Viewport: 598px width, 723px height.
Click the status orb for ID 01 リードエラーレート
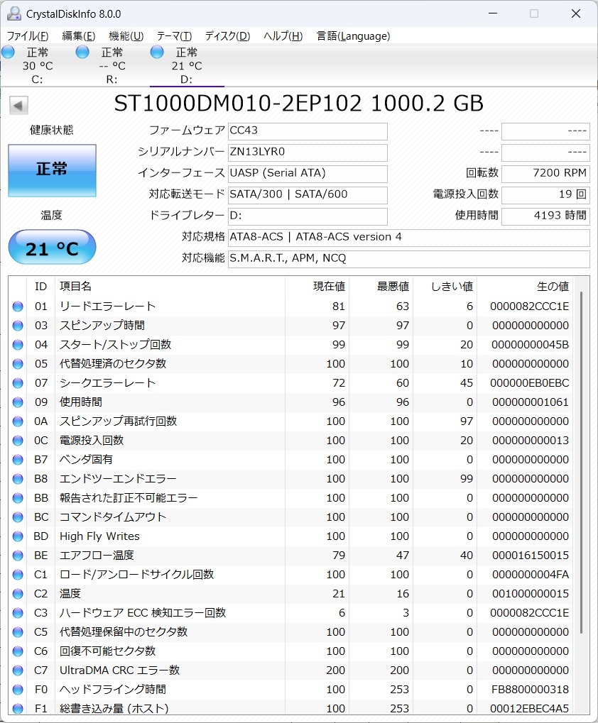18,307
